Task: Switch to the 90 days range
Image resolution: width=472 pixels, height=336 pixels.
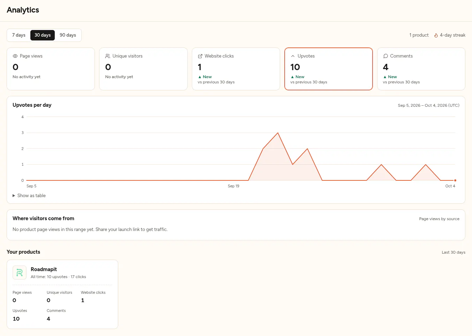Action: (x=68, y=35)
